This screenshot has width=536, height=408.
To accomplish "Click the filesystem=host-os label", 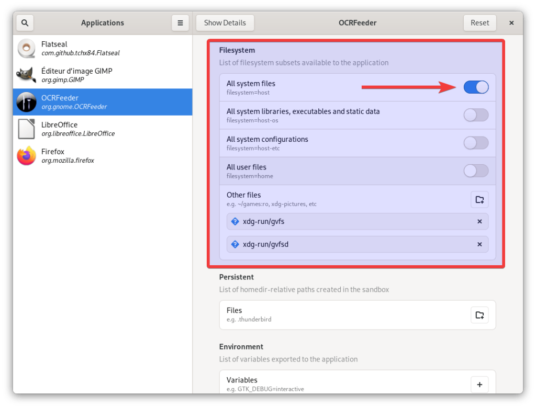I will (x=252, y=120).
